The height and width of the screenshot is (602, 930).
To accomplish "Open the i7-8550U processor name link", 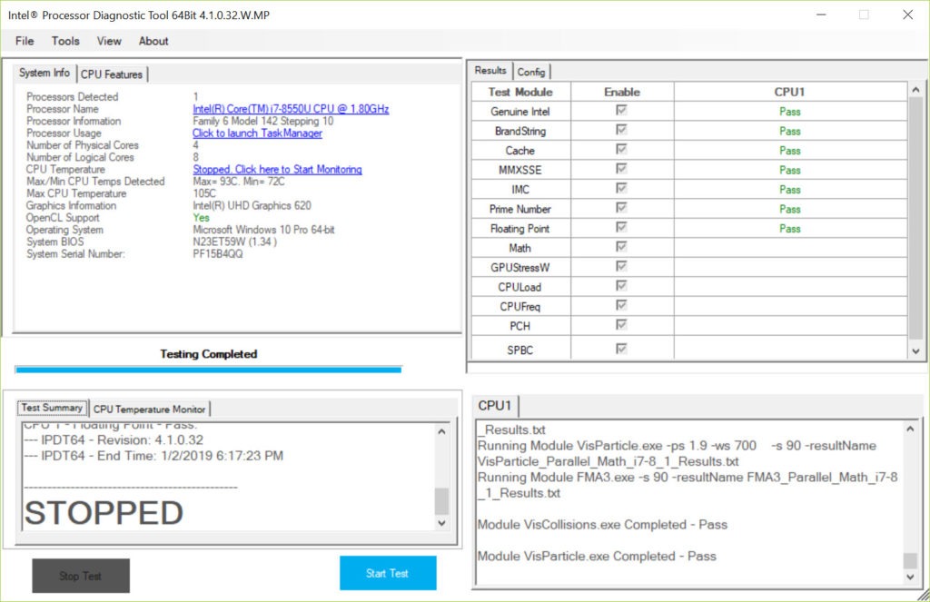I will [291, 109].
